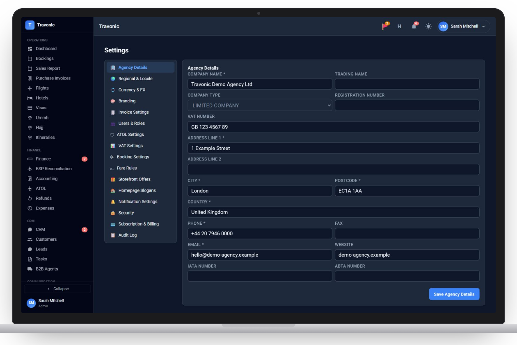Select Agency Details settings tab
Viewport: 517px width, 345px height.
pyautogui.click(x=141, y=68)
